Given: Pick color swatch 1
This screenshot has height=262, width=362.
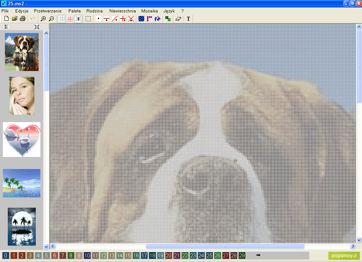Looking at the screenshot, I should (14, 256).
